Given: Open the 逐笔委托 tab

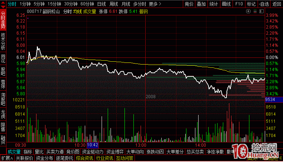Looking at the screenshot, I should (64, 158).
